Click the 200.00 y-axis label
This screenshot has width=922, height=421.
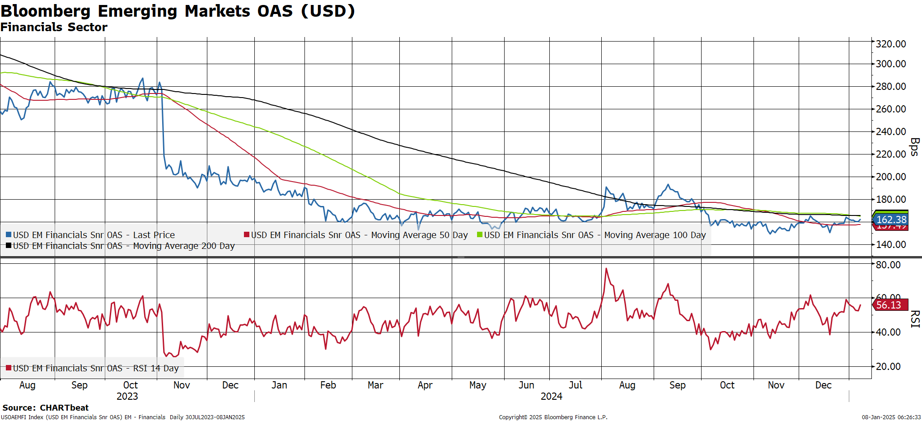[x=891, y=177]
